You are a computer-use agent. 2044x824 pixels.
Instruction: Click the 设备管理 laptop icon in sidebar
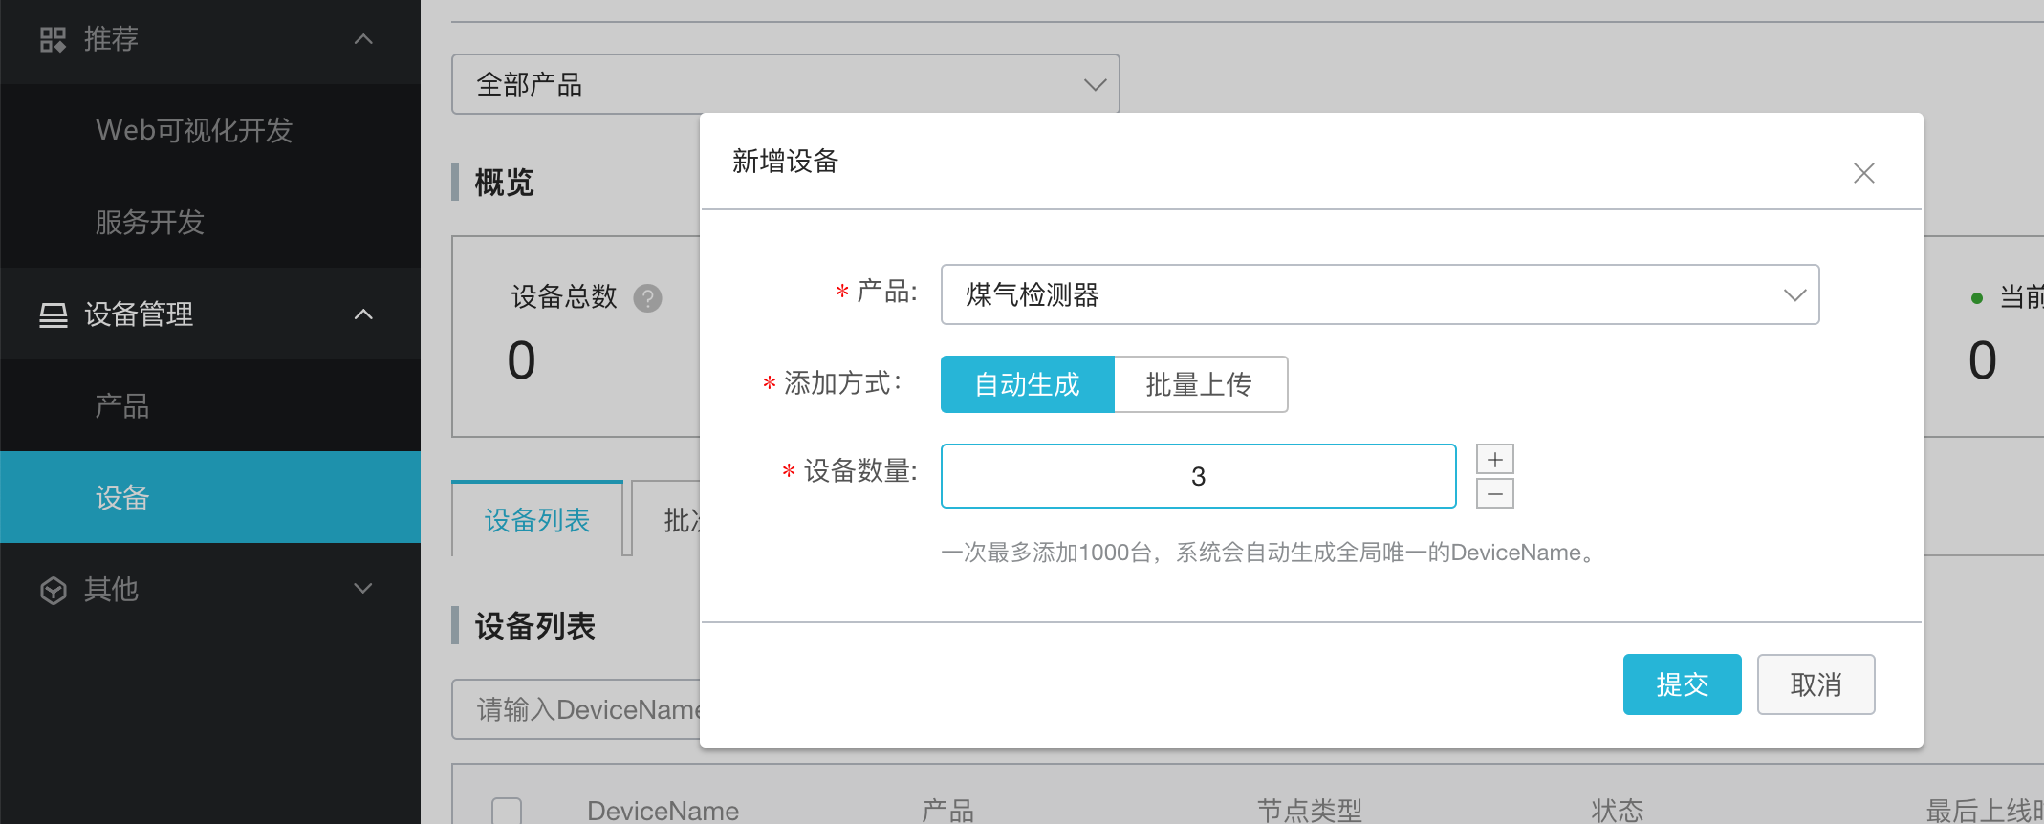[53, 314]
